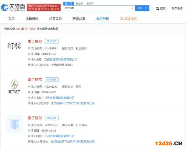Switch to the 经营风险 tab
Screen dimensions: 186x150
point(56,19)
